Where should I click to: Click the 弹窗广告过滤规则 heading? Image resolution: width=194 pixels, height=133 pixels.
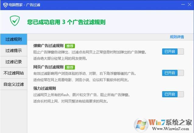pyautogui.click(x=48, y=46)
